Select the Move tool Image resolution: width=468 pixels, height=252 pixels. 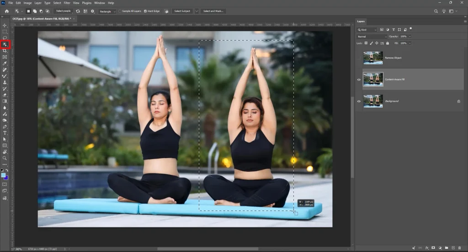pyautogui.click(x=5, y=25)
